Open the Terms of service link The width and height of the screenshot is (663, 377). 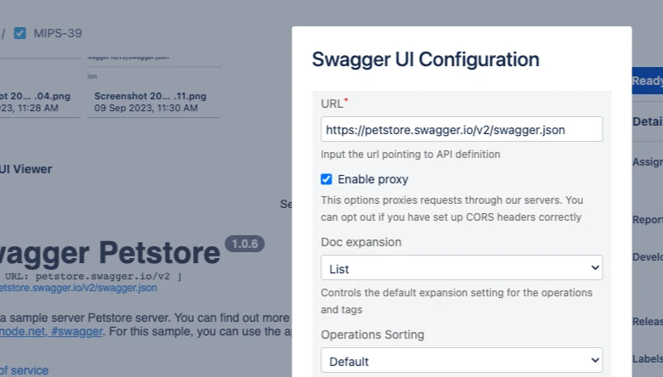(x=24, y=370)
